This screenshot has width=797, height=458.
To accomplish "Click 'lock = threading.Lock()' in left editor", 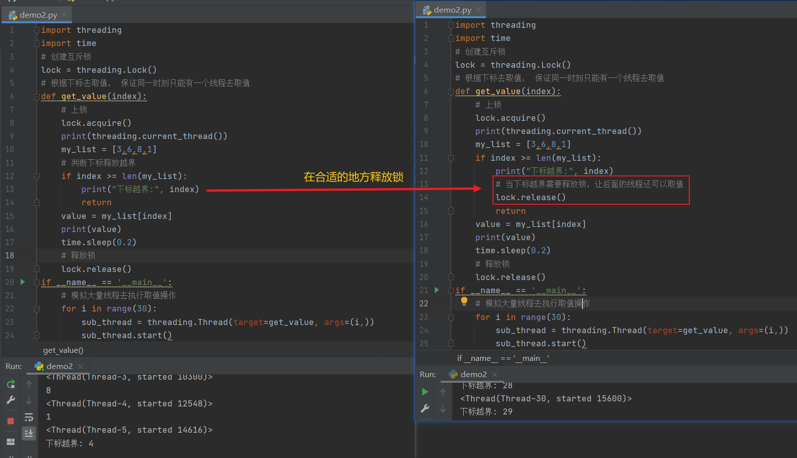I will click(99, 70).
